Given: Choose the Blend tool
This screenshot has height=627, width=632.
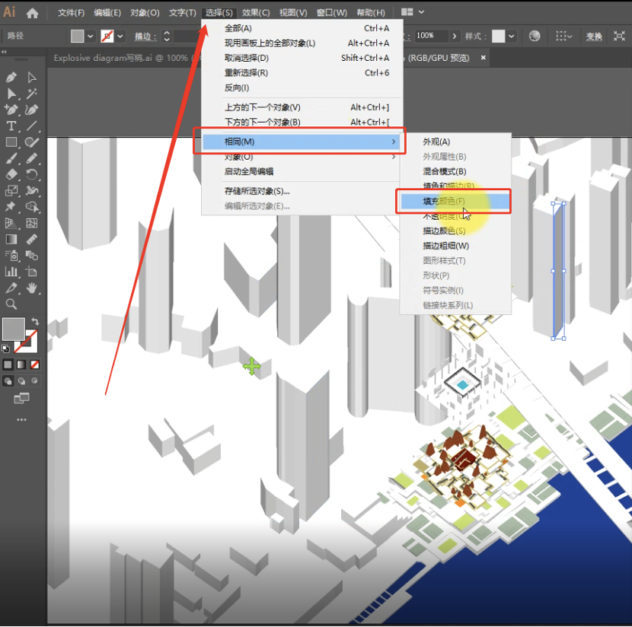Looking at the screenshot, I should click(32, 256).
